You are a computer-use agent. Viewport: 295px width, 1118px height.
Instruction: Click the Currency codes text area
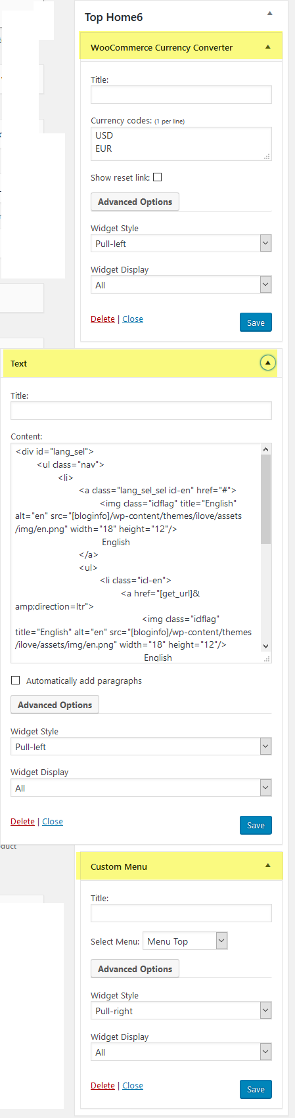[181, 143]
